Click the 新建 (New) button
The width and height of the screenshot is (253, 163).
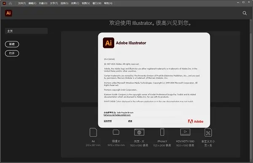(x=12, y=44)
